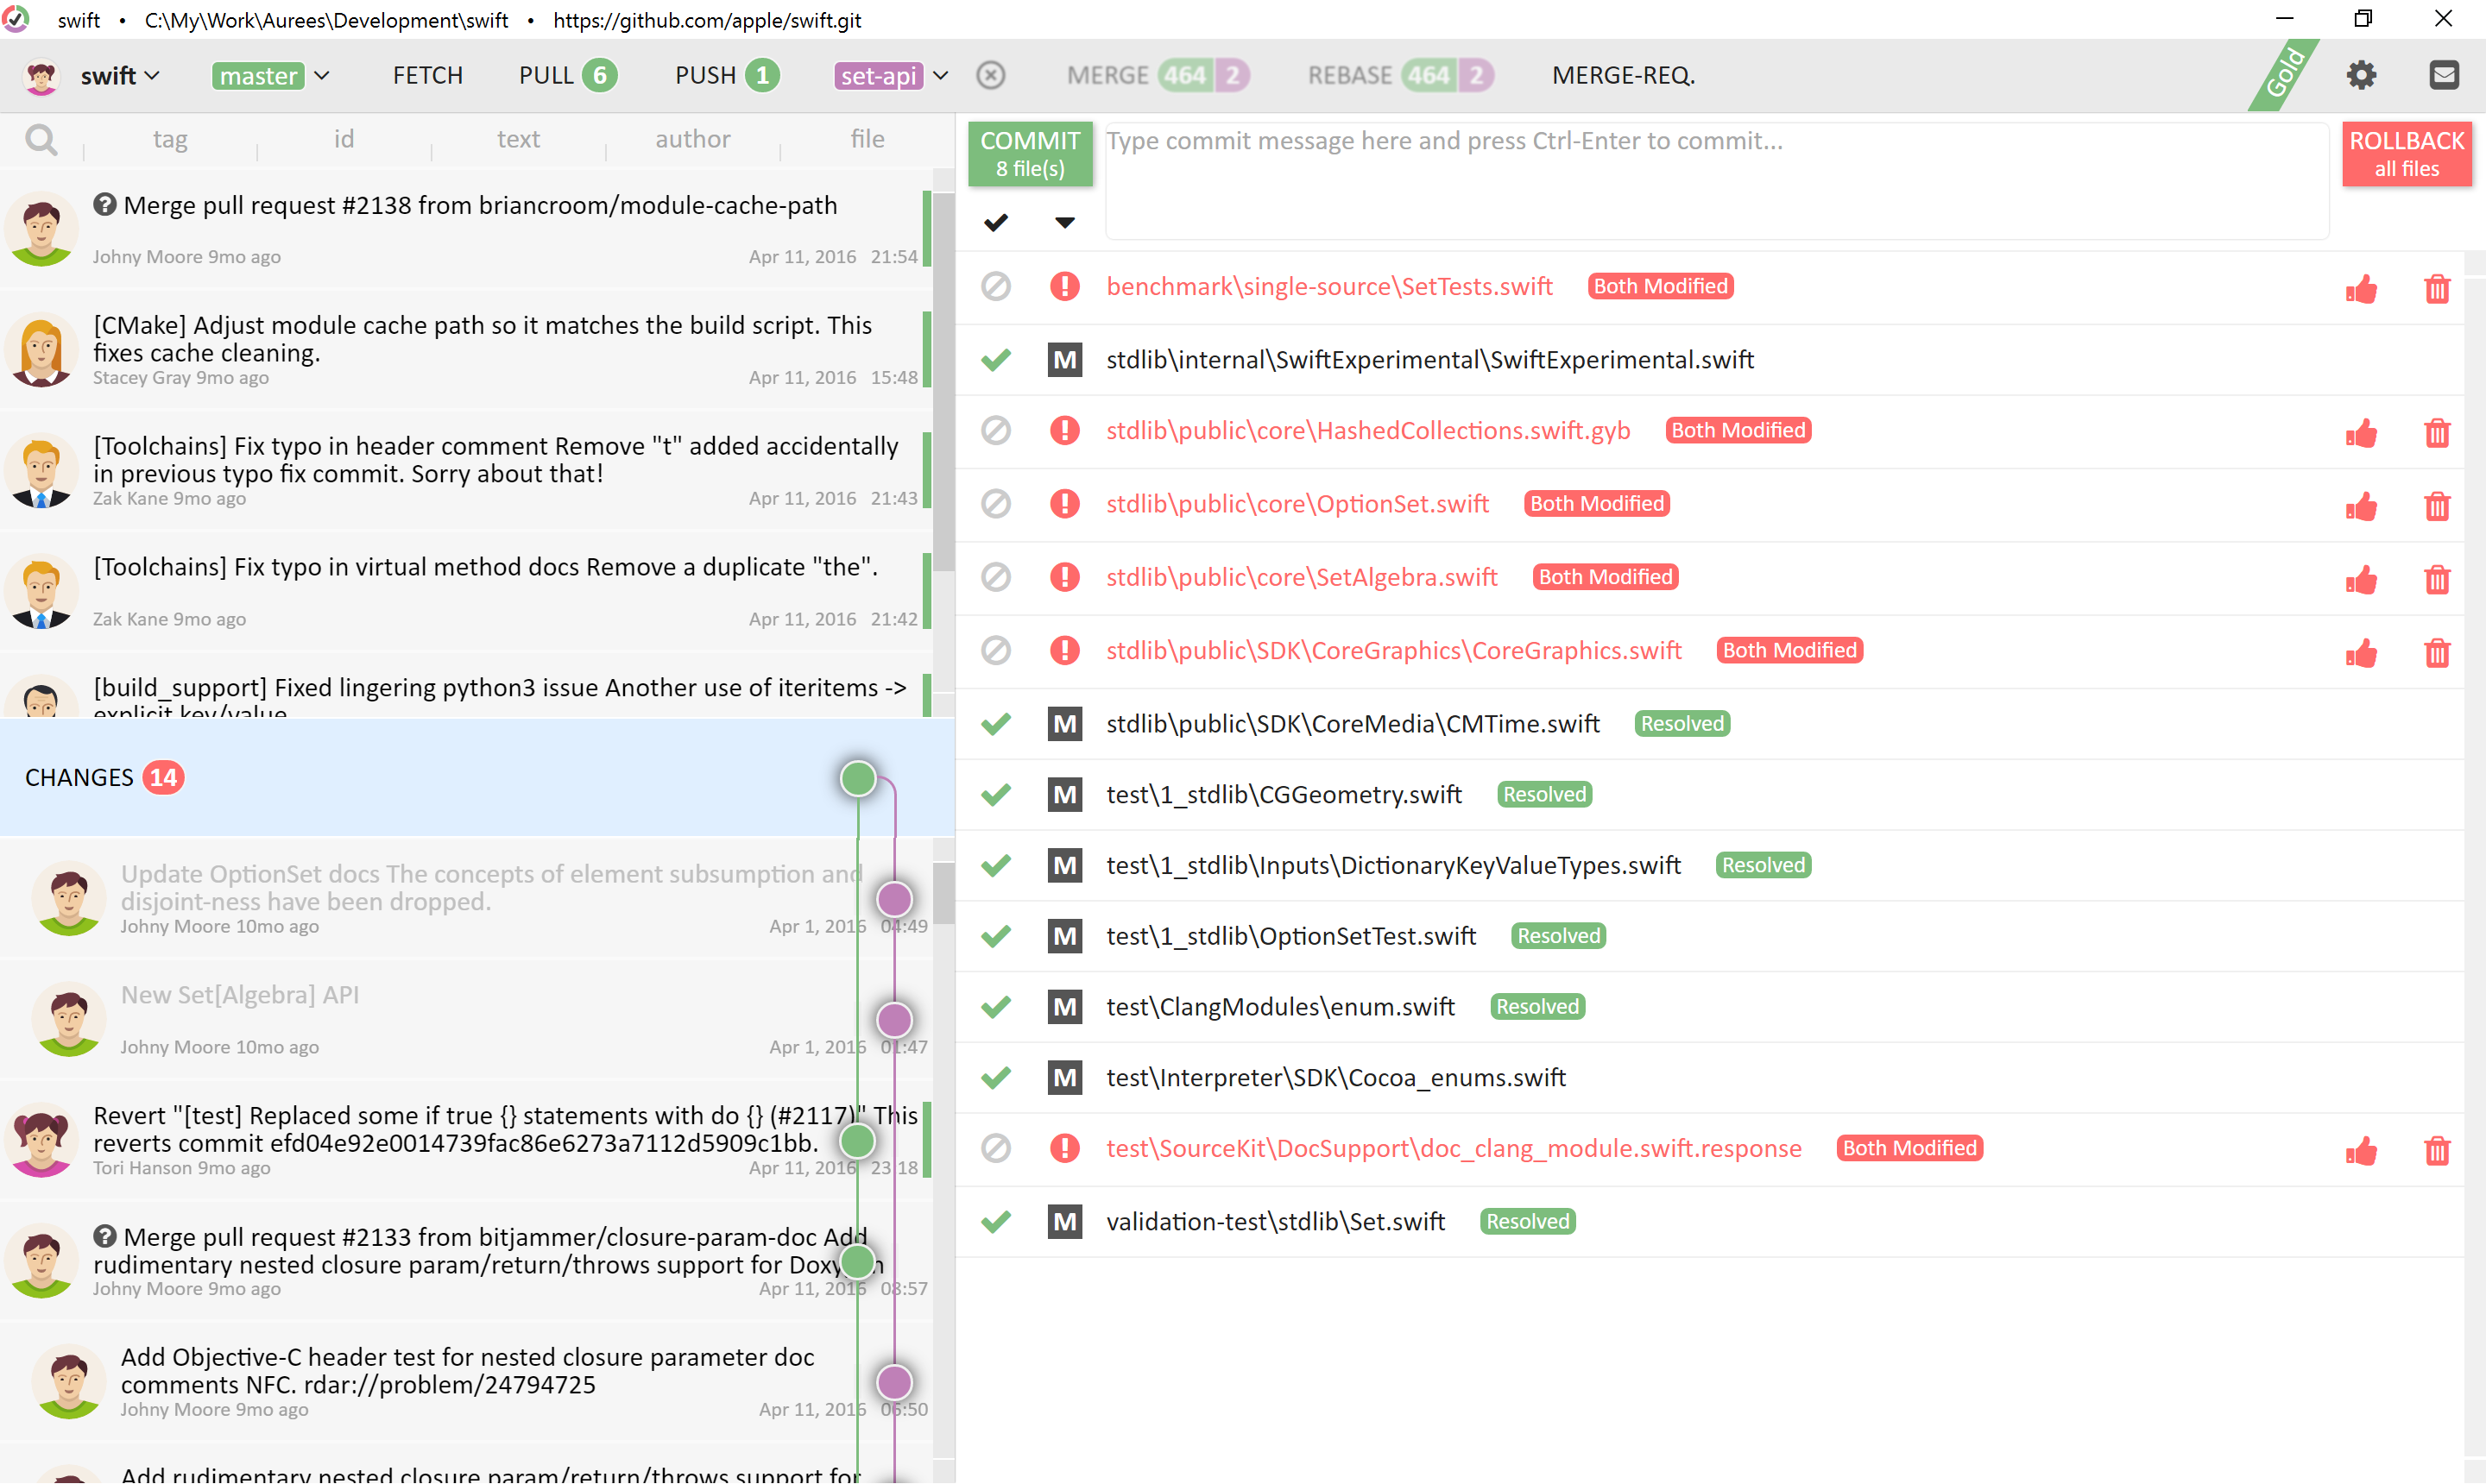Select commit by Stacey Gray about CMake
2486x1484 pixels.
[465, 350]
